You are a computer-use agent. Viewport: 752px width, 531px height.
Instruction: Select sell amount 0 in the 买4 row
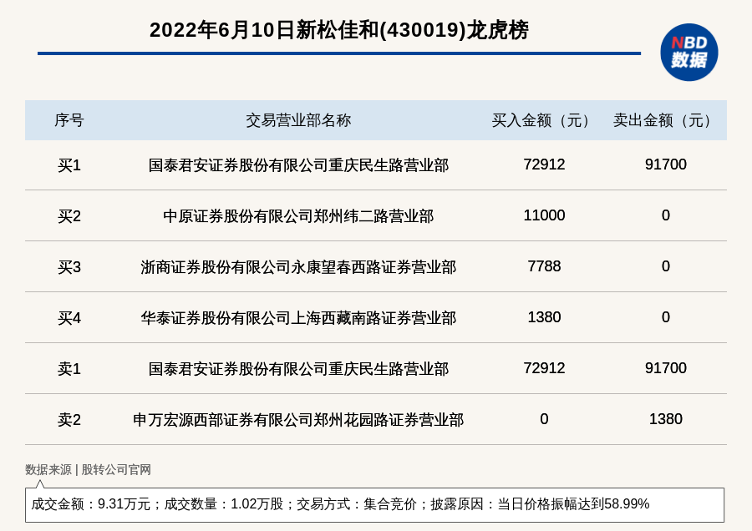pyautogui.click(x=665, y=316)
